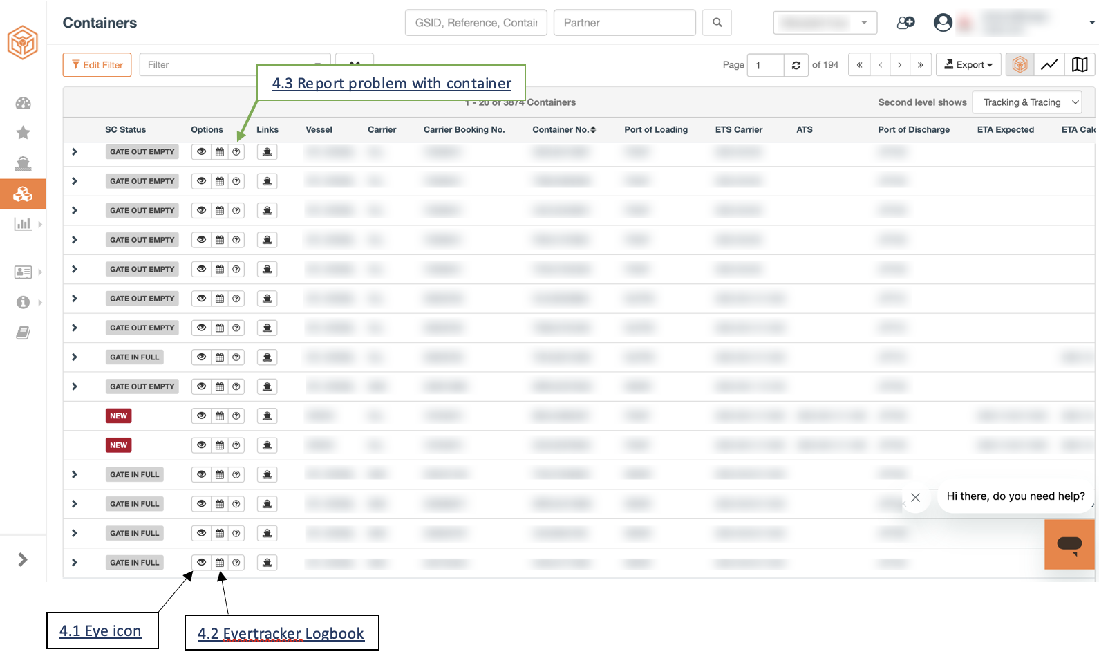This screenshot has height=654, width=1099.
Task: Open the Tracking & Tracing dropdown
Action: coord(1027,102)
